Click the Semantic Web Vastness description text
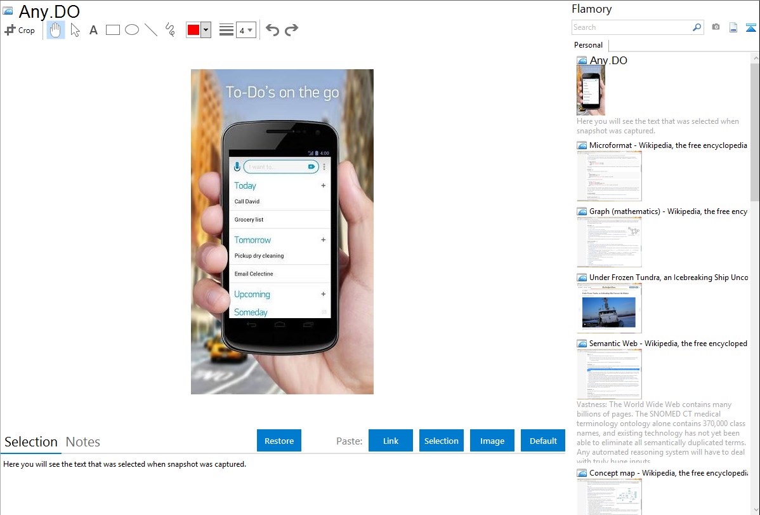Viewport: 760px width, 515px height. tap(661, 432)
